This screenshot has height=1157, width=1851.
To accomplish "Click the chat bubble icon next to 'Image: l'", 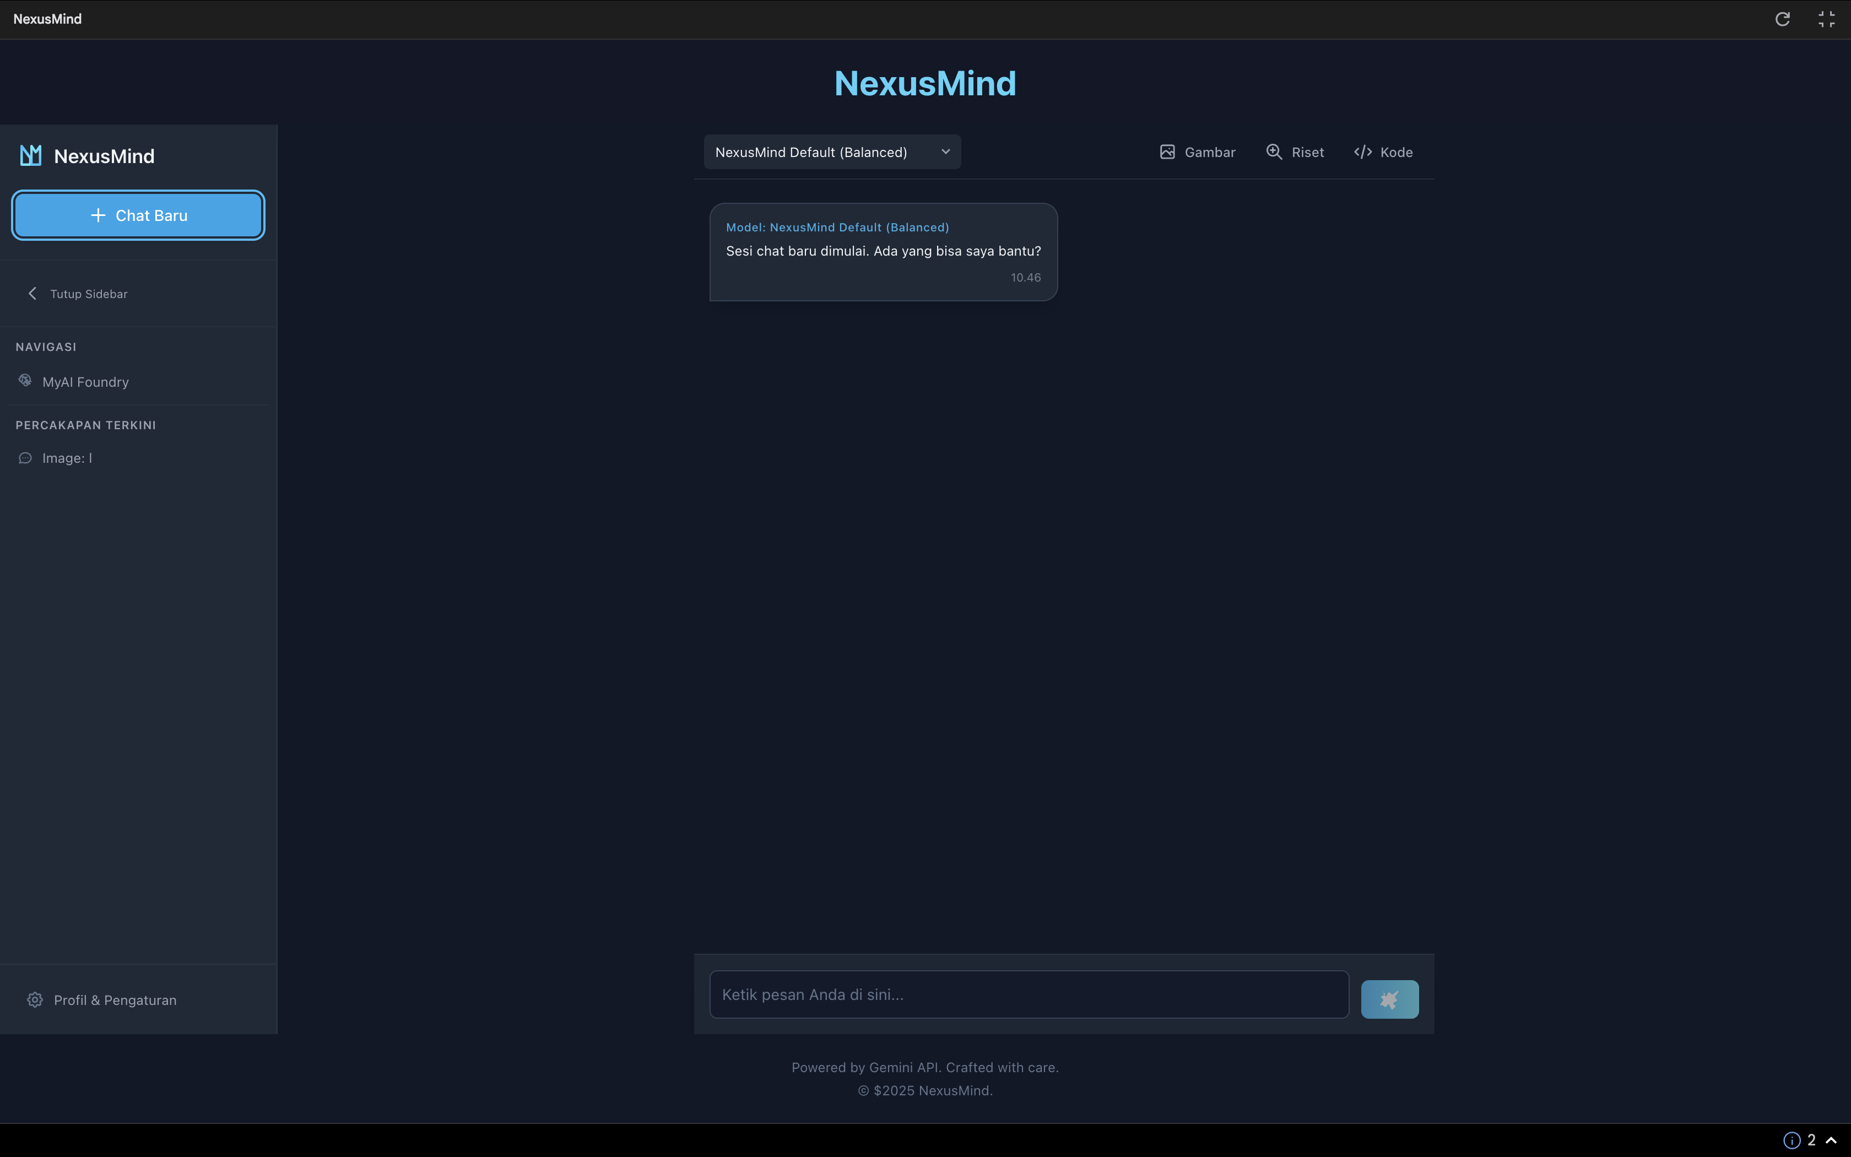I will [x=25, y=458].
